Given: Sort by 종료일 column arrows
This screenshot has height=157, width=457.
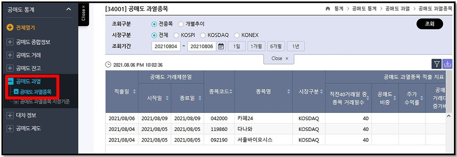Looking at the screenshot, I should tap(200, 98).
